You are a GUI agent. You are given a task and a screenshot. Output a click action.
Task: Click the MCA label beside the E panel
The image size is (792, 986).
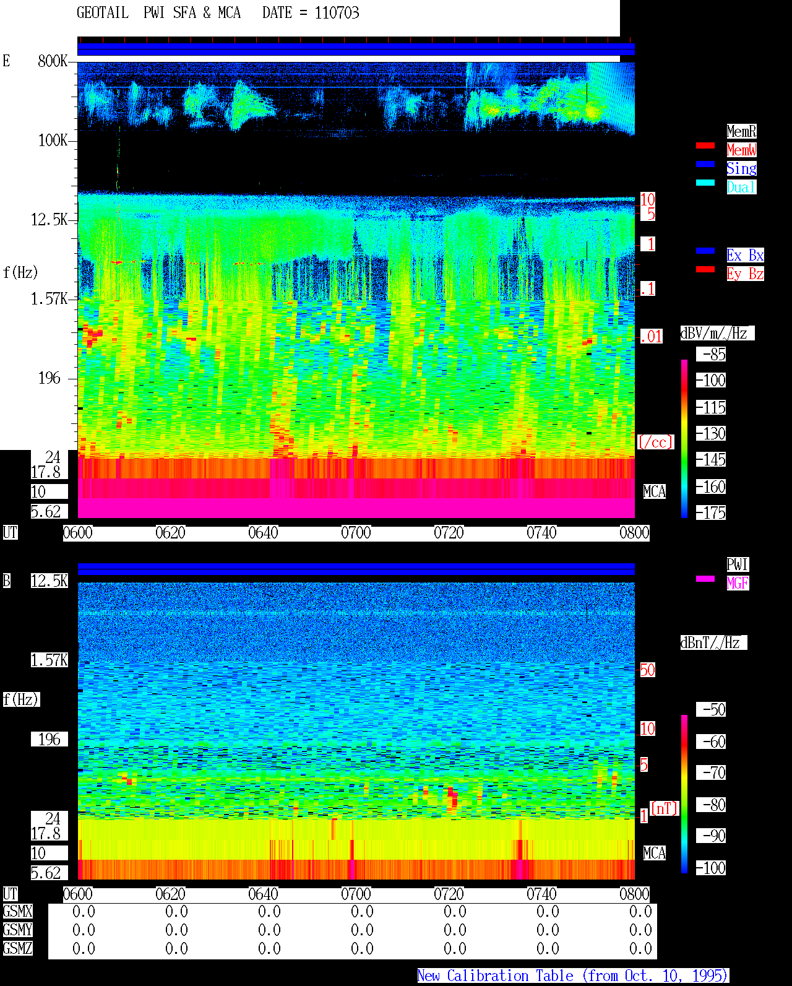click(655, 492)
